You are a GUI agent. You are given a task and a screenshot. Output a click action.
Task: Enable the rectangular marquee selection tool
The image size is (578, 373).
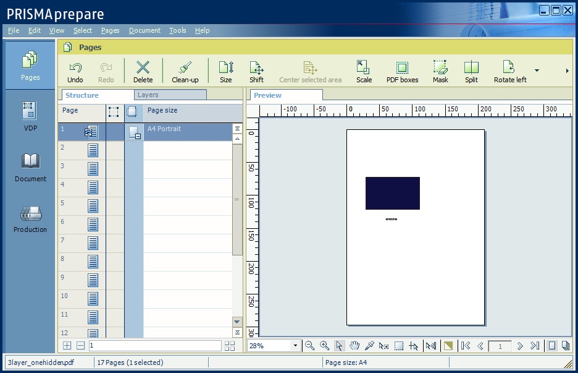(x=399, y=346)
